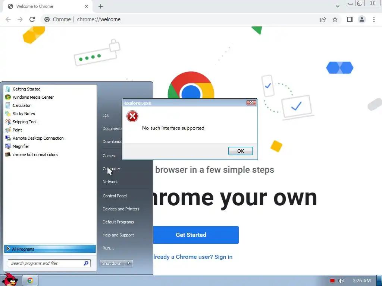Open Control Panel
The width and height of the screenshot is (382, 286).
click(115, 196)
